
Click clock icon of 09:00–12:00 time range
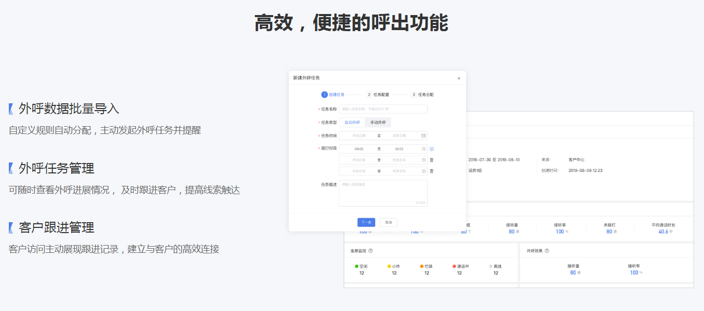[423, 149]
